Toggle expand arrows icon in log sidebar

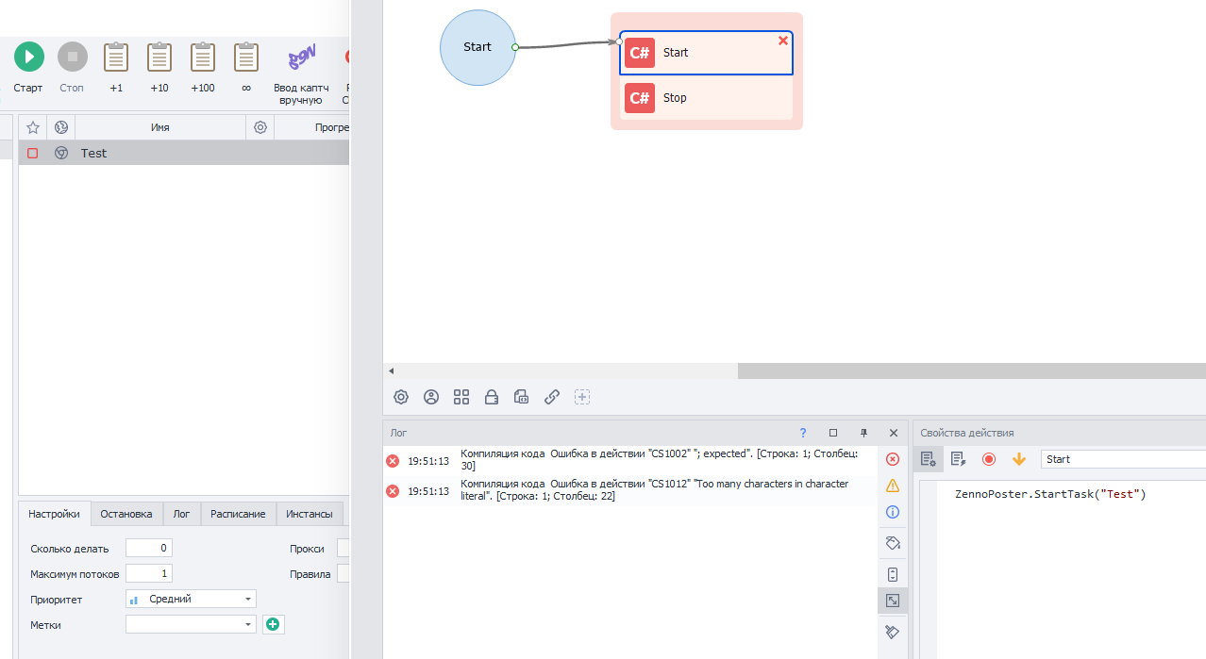point(893,601)
